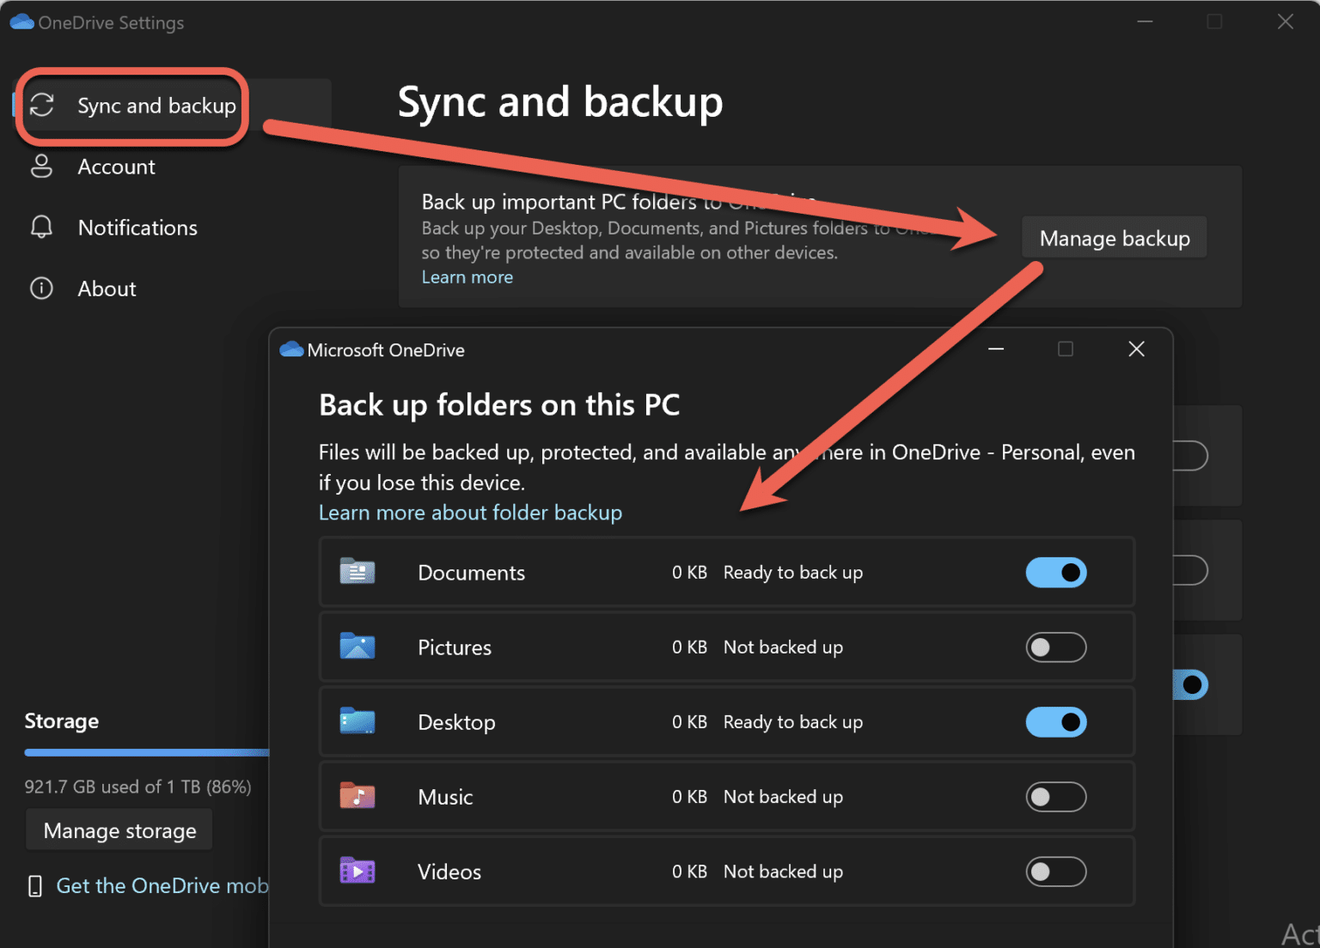Minimize the OneDrive Settings window
The height and width of the screenshot is (948, 1320).
[1145, 21]
